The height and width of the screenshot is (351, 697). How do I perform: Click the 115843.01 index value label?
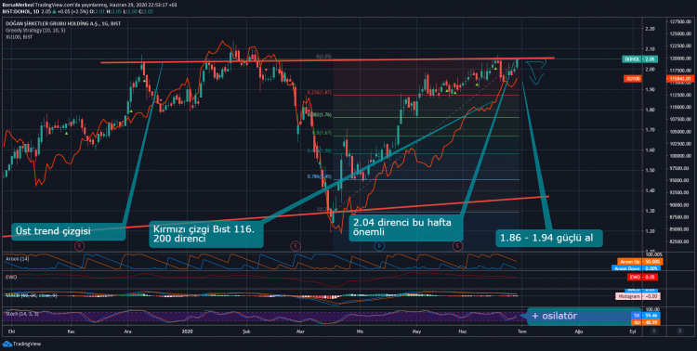click(679, 79)
